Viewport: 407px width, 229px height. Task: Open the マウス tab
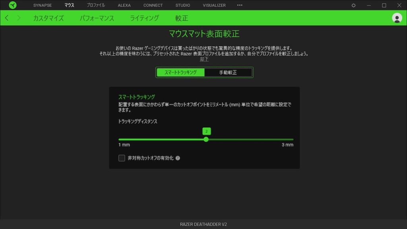click(x=69, y=5)
